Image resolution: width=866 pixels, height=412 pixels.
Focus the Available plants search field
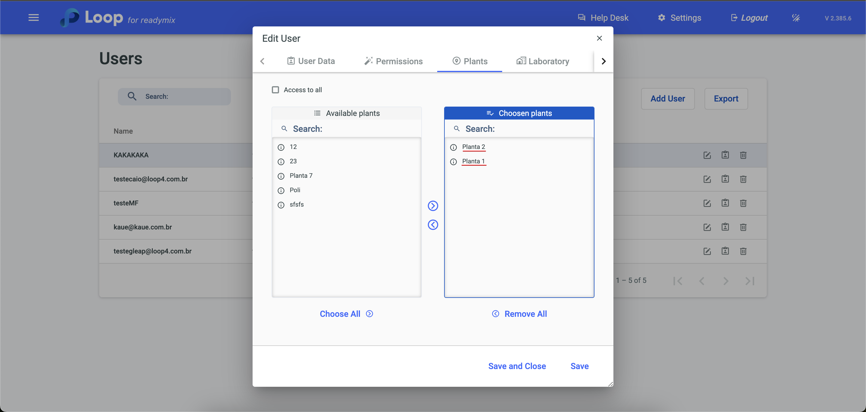pyautogui.click(x=353, y=129)
